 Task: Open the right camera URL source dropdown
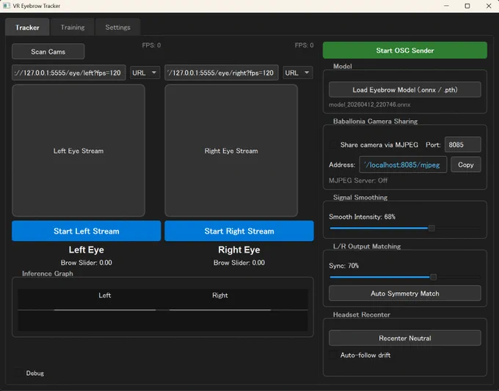tap(297, 72)
